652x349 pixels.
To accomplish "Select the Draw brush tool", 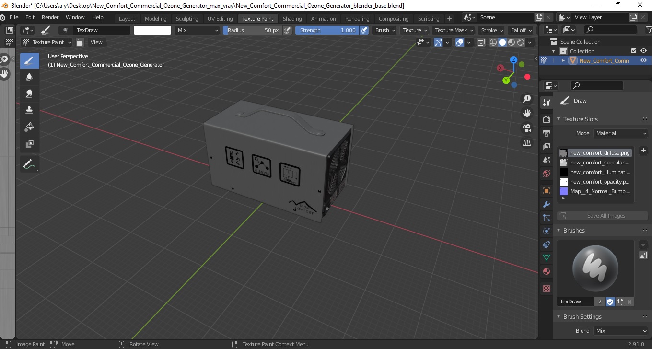I will tap(29, 60).
